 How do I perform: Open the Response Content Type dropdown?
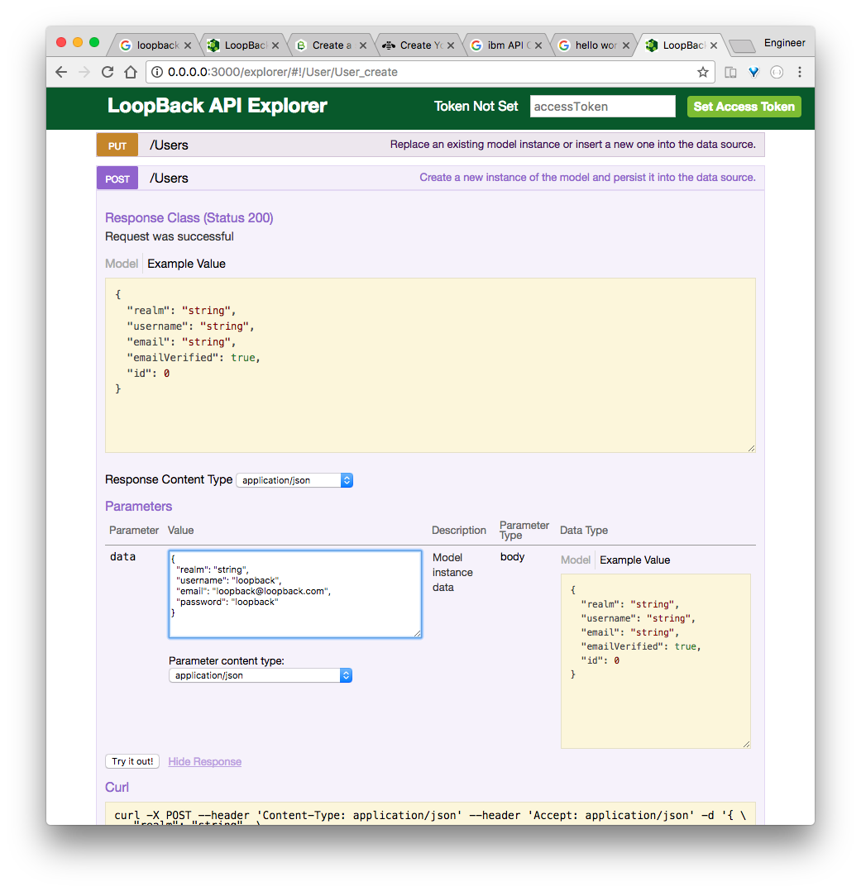coord(294,480)
